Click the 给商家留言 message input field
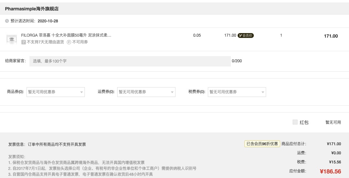 (130, 61)
